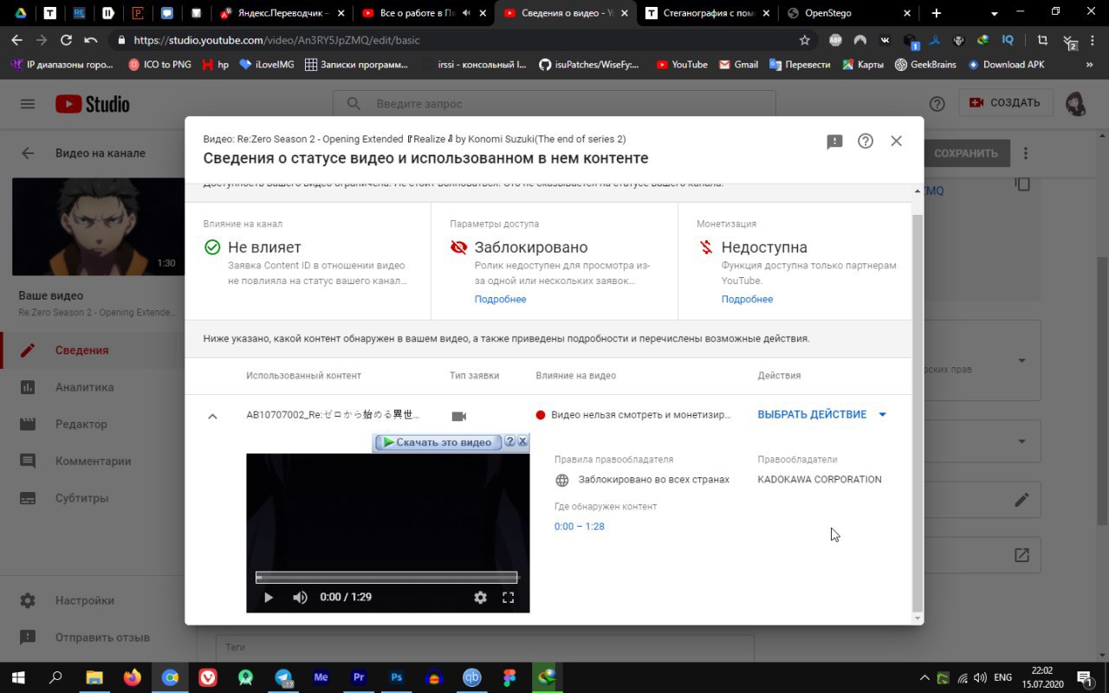This screenshot has height=693, width=1109.
Task: Open the YouTube Studio hamburger menu
Action: tap(28, 104)
